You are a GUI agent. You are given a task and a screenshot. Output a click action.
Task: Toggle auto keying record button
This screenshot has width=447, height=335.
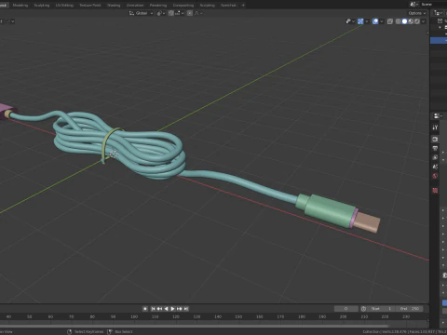tap(145, 309)
